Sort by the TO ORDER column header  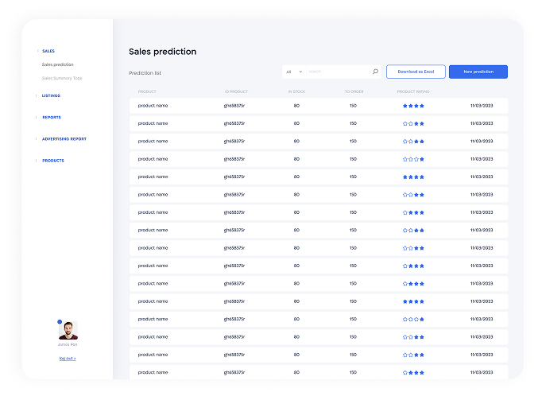[354, 91]
